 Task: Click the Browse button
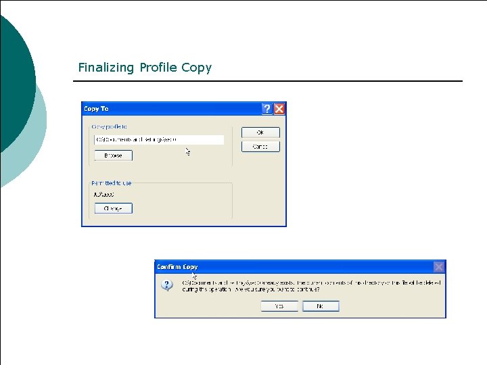tap(114, 155)
